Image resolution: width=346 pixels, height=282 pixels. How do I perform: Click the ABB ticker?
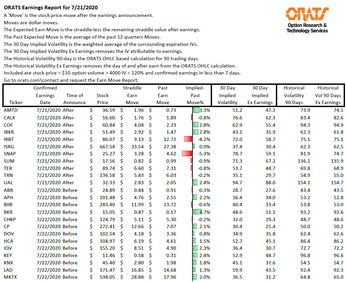[8, 190]
